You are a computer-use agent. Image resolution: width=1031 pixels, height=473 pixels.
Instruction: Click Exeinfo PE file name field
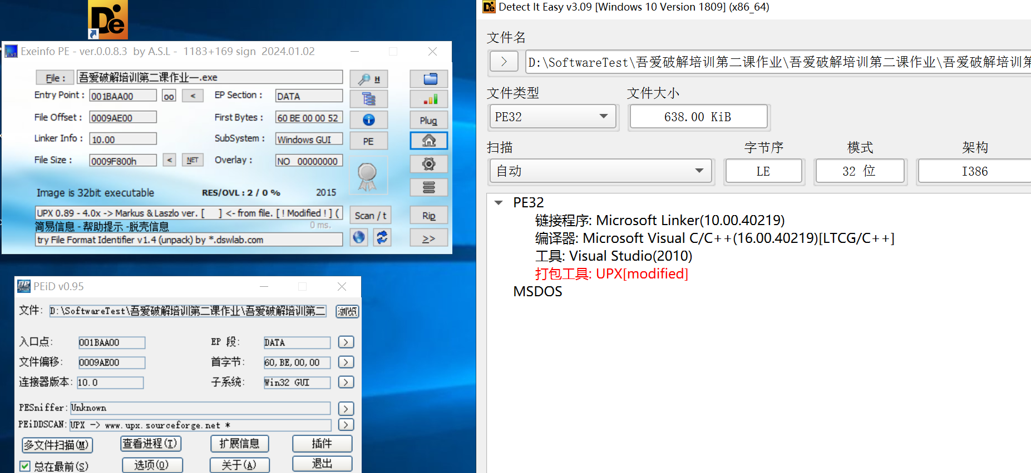click(x=210, y=77)
